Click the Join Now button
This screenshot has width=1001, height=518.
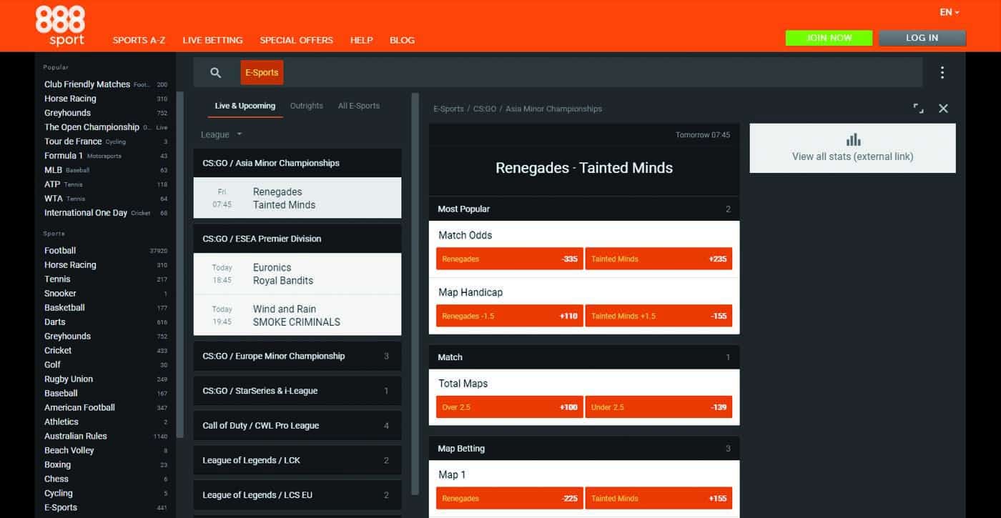coord(829,38)
